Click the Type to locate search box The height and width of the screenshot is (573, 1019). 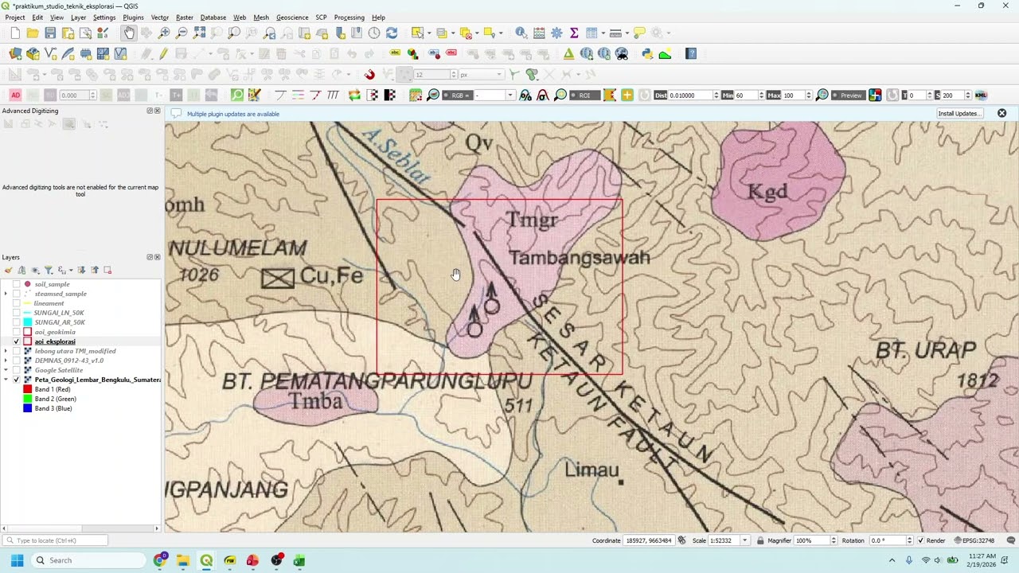[x=56, y=540]
